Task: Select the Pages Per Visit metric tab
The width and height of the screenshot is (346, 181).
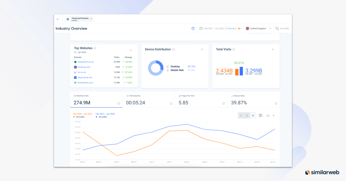Action: click(201, 100)
